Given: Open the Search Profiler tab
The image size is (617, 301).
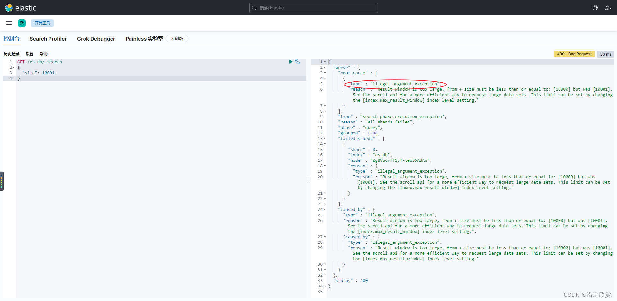Looking at the screenshot, I should pos(48,39).
